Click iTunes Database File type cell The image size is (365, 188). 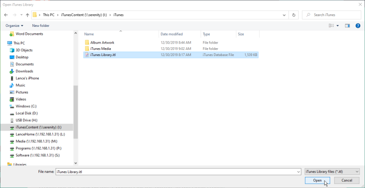pyautogui.click(x=218, y=55)
